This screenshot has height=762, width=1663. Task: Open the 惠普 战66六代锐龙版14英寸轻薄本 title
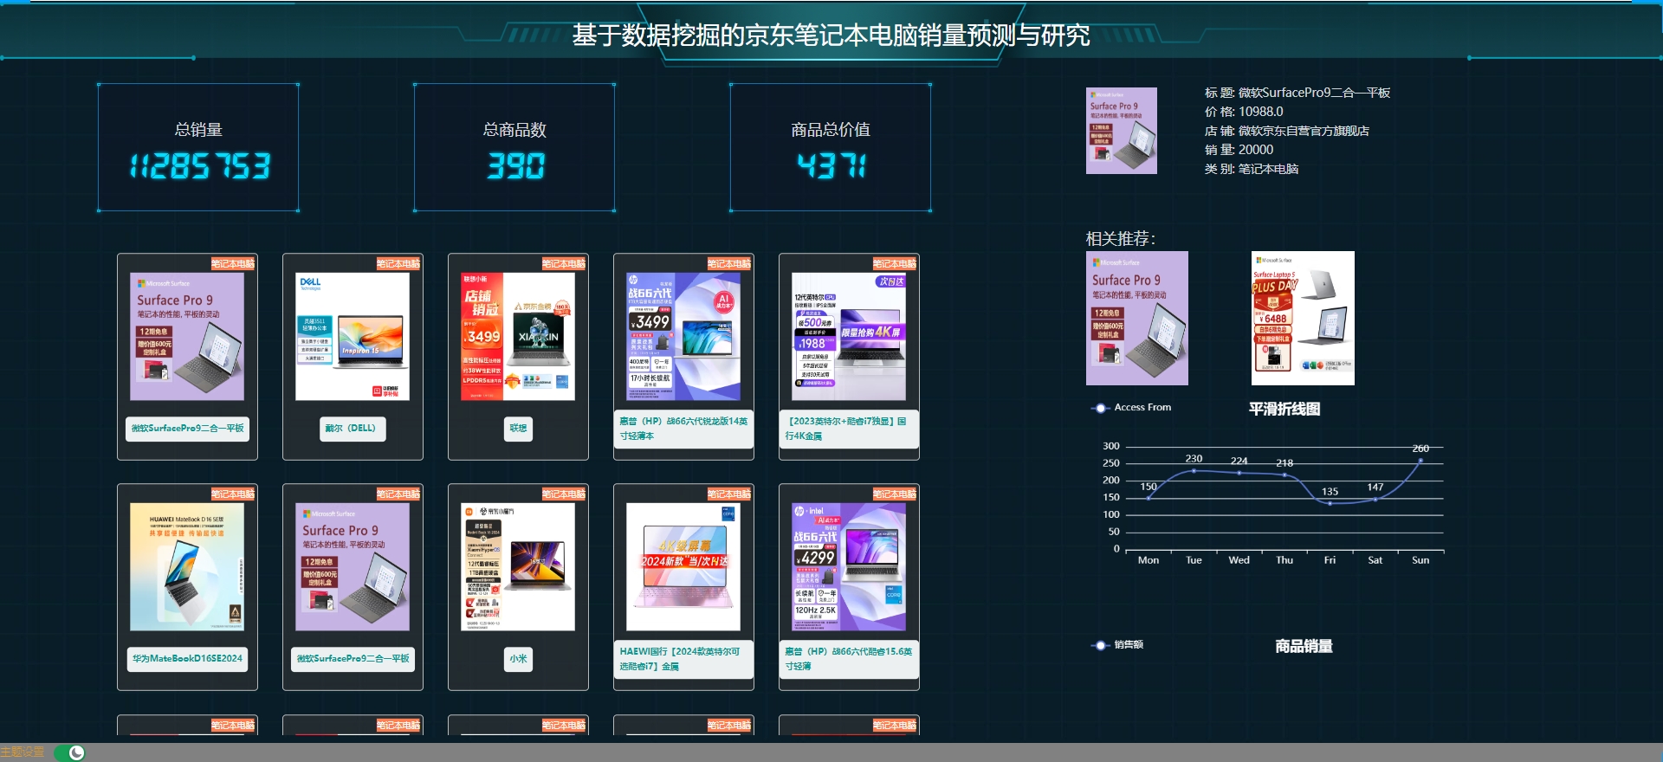pos(683,429)
